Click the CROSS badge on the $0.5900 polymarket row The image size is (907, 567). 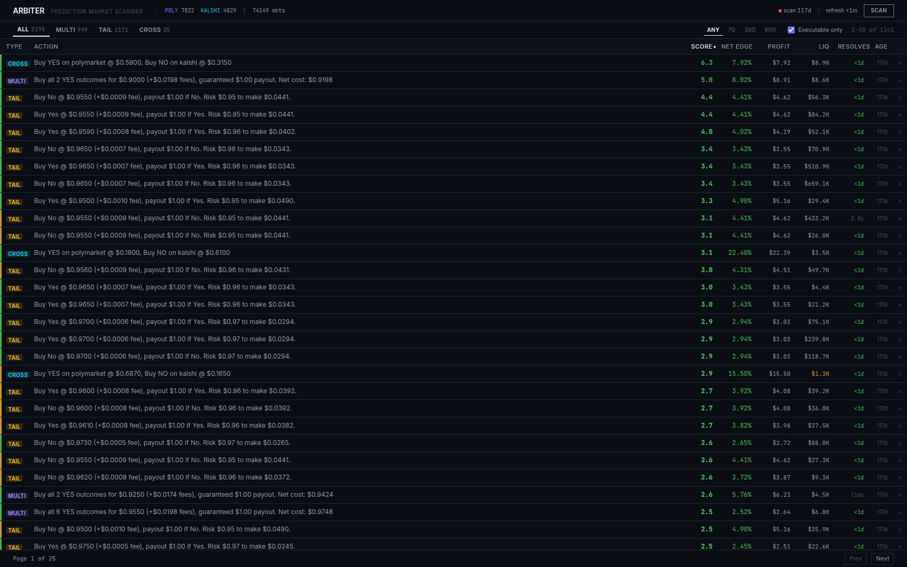pyautogui.click(x=17, y=64)
